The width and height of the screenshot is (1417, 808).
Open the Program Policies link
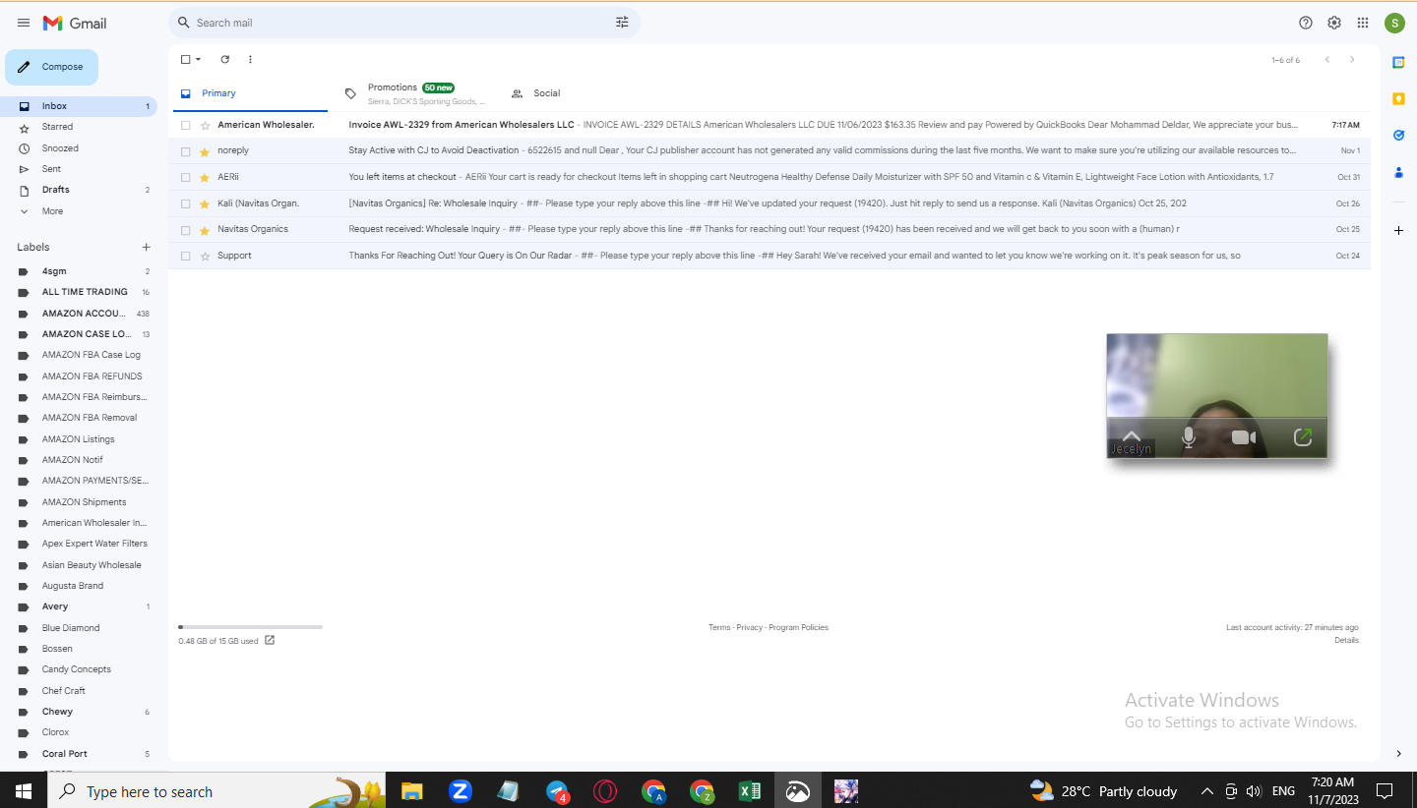pyautogui.click(x=798, y=627)
